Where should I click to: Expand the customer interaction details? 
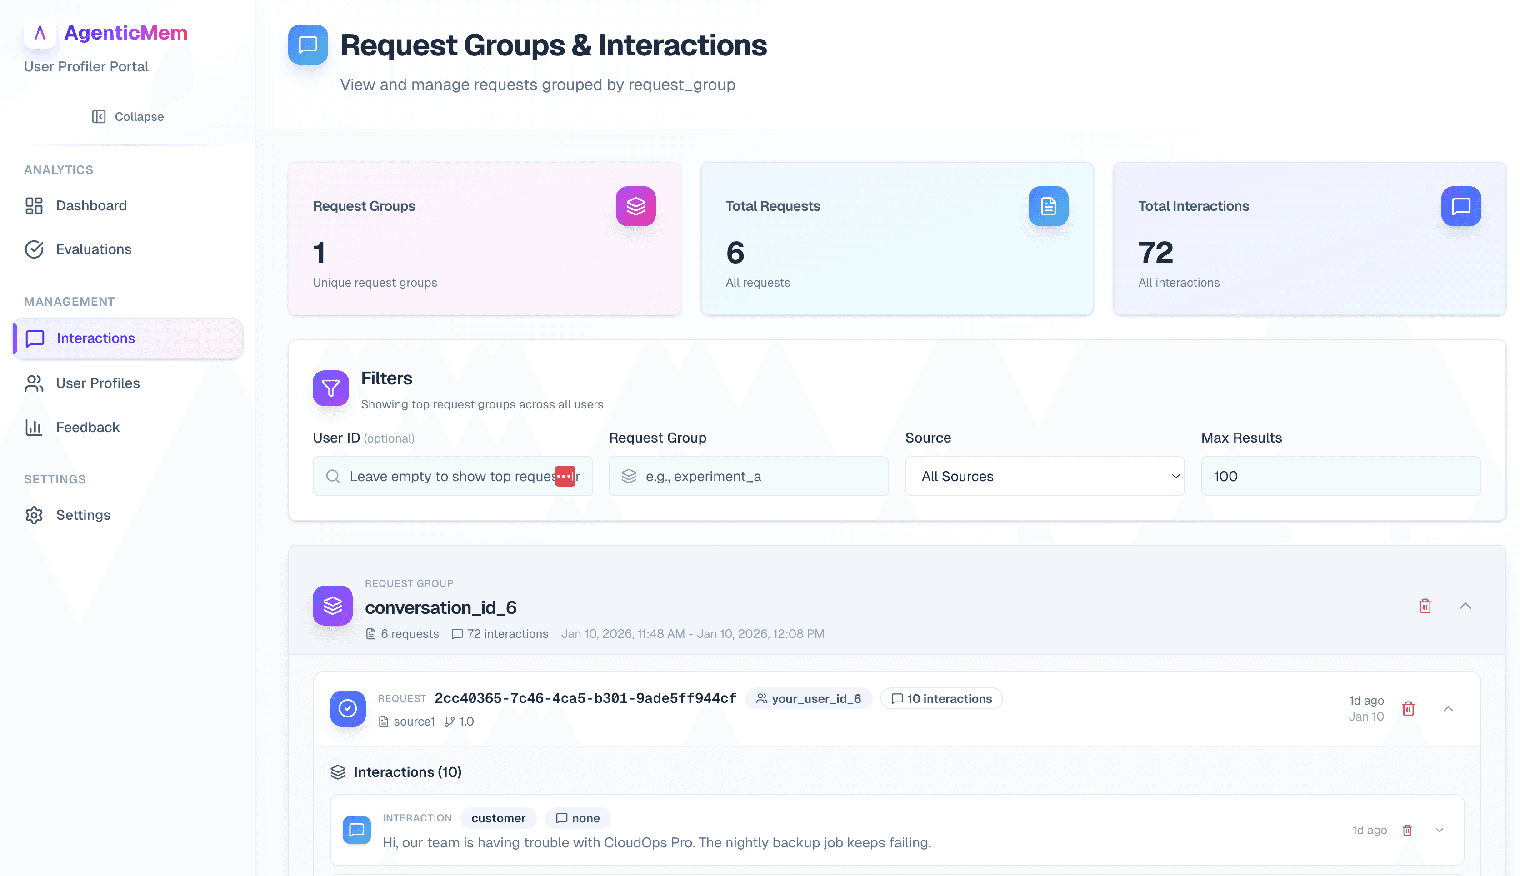pyautogui.click(x=1440, y=830)
